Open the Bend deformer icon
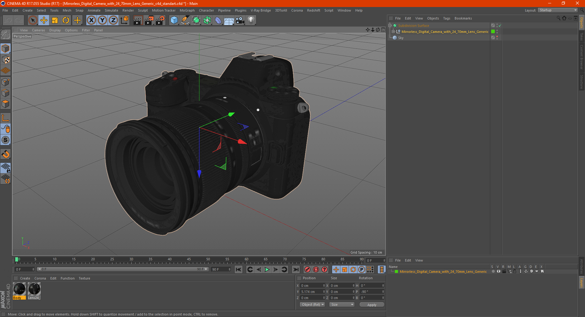This screenshot has height=317, width=585. [x=218, y=20]
